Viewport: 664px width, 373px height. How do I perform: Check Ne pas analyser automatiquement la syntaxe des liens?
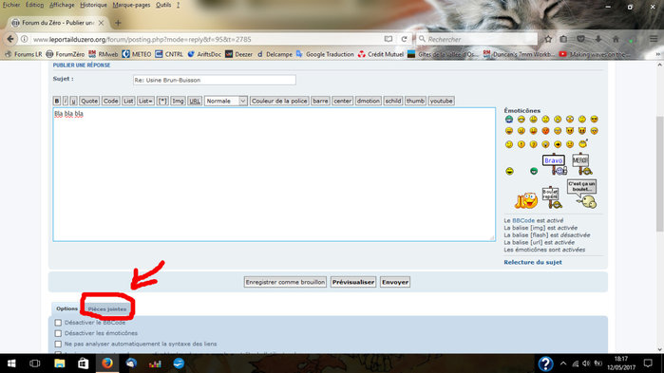58,345
